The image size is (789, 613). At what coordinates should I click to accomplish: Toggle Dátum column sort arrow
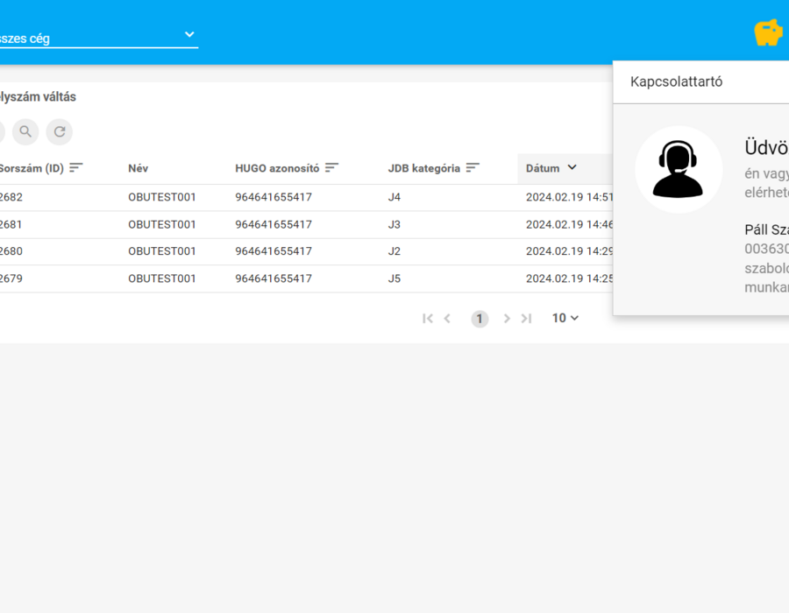coord(572,167)
